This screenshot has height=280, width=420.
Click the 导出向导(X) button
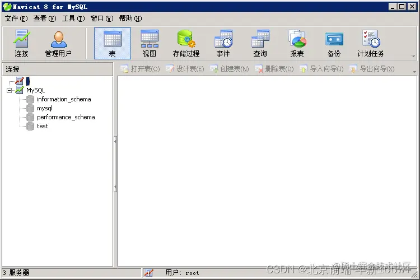372,69
